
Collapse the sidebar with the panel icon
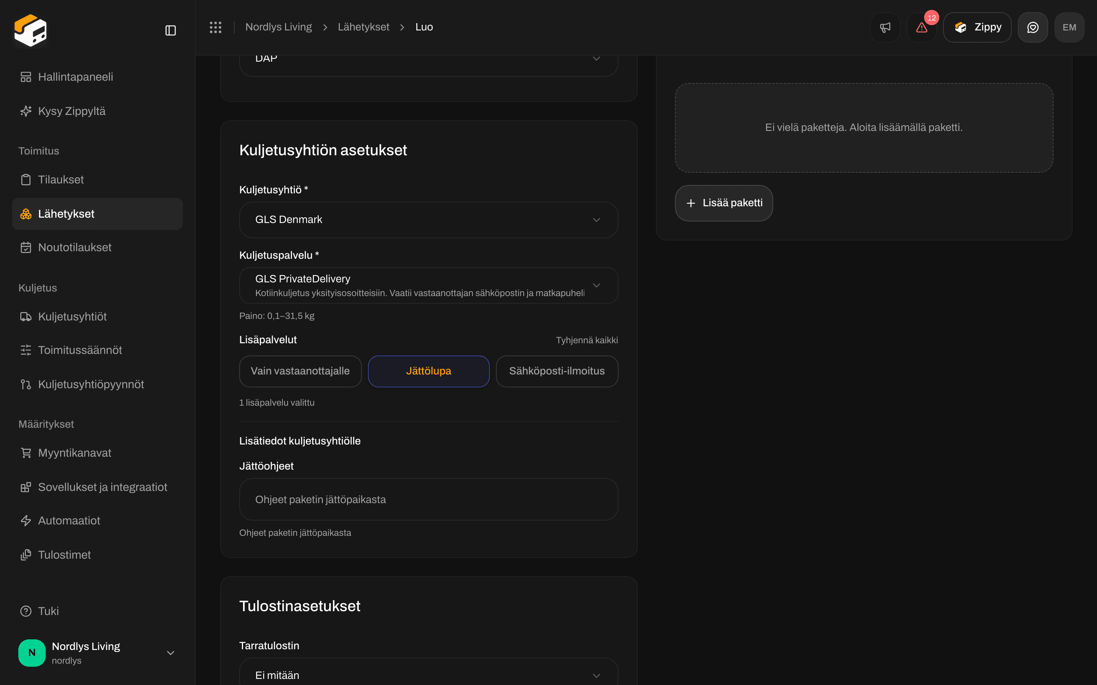tap(170, 30)
